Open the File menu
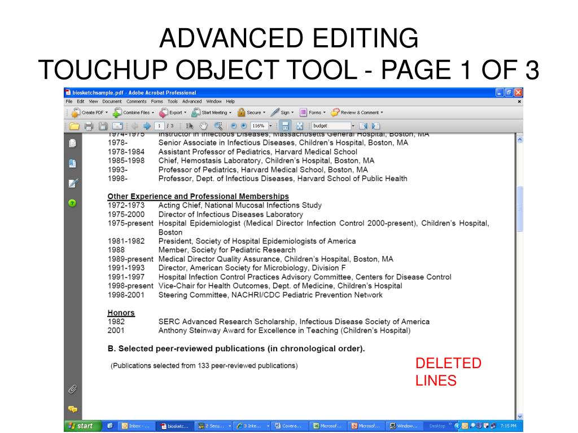 click(x=69, y=101)
